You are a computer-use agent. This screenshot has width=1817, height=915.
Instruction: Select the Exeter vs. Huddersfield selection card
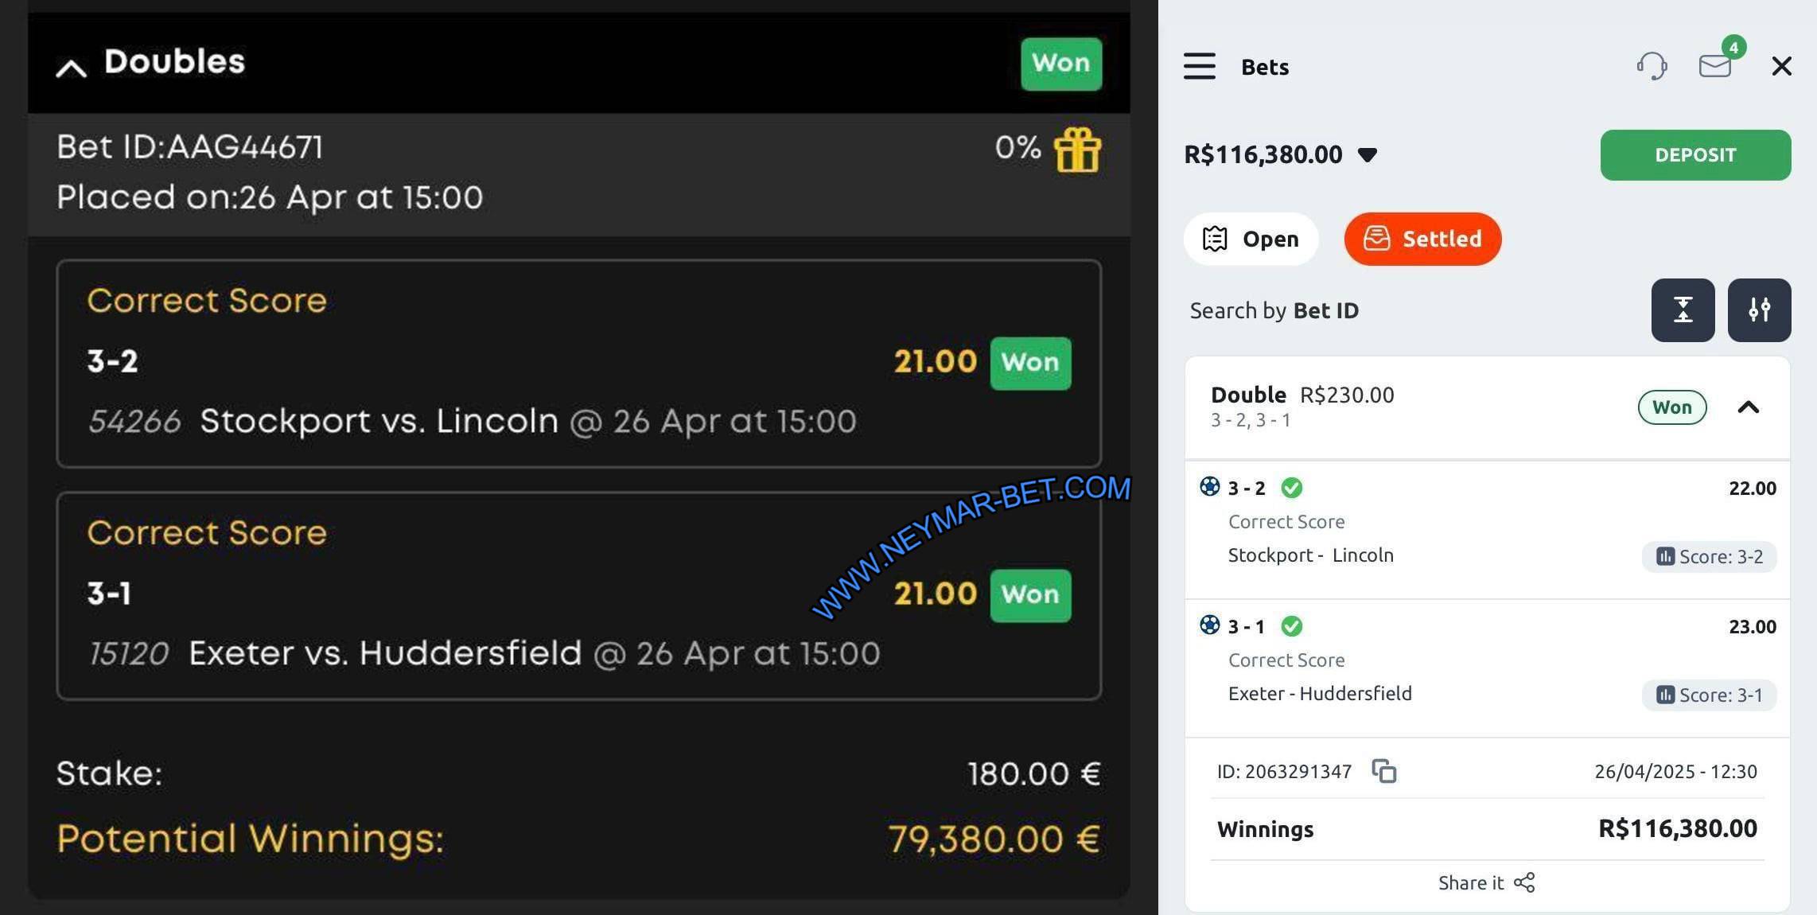pos(579,596)
